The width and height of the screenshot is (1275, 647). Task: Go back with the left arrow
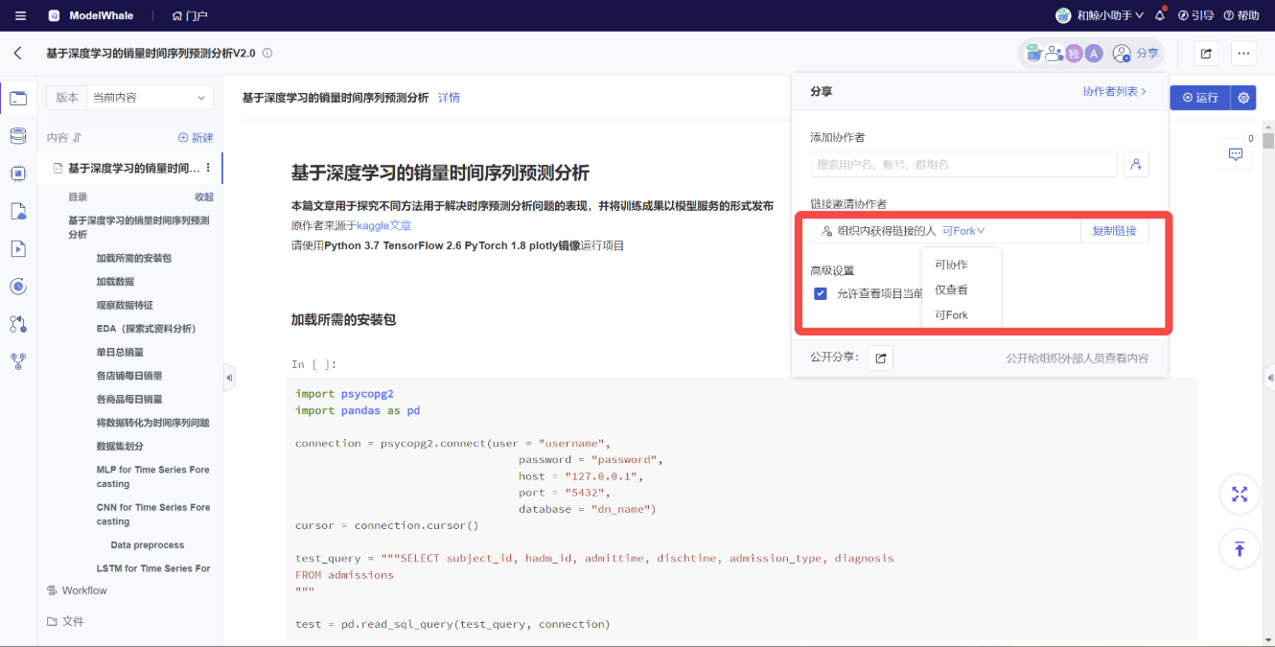pyautogui.click(x=18, y=54)
